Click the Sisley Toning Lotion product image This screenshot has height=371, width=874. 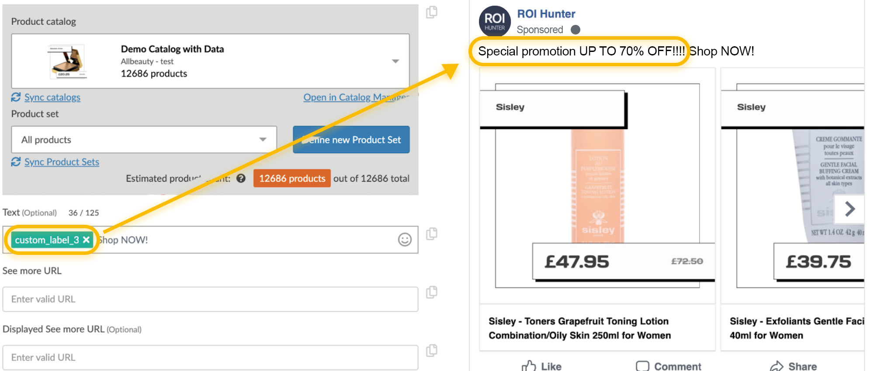(597, 185)
